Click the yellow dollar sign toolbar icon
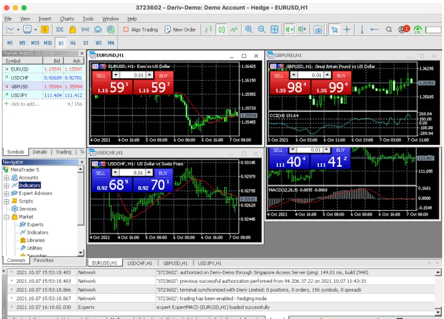This screenshot has height=319, width=444. point(45,29)
